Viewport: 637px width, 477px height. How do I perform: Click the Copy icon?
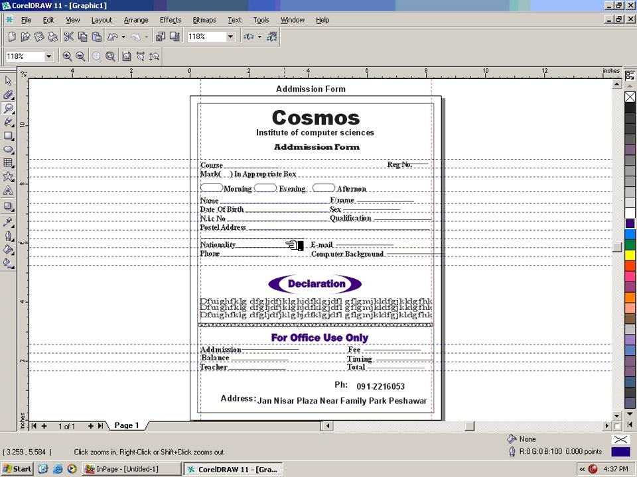[82, 37]
